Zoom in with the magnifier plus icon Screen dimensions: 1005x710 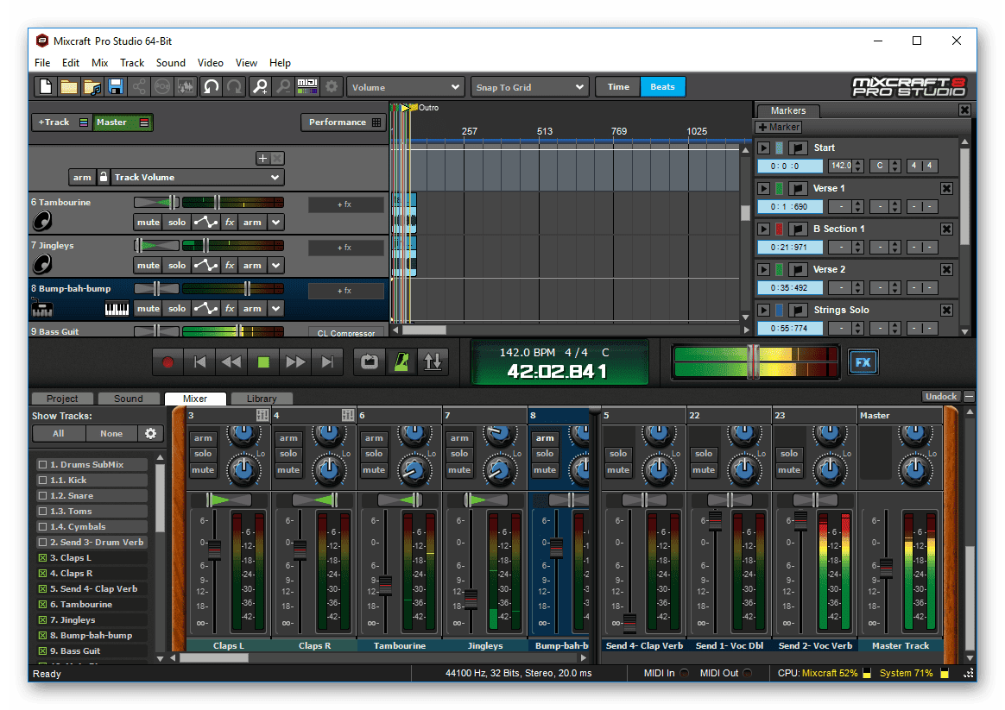click(260, 87)
